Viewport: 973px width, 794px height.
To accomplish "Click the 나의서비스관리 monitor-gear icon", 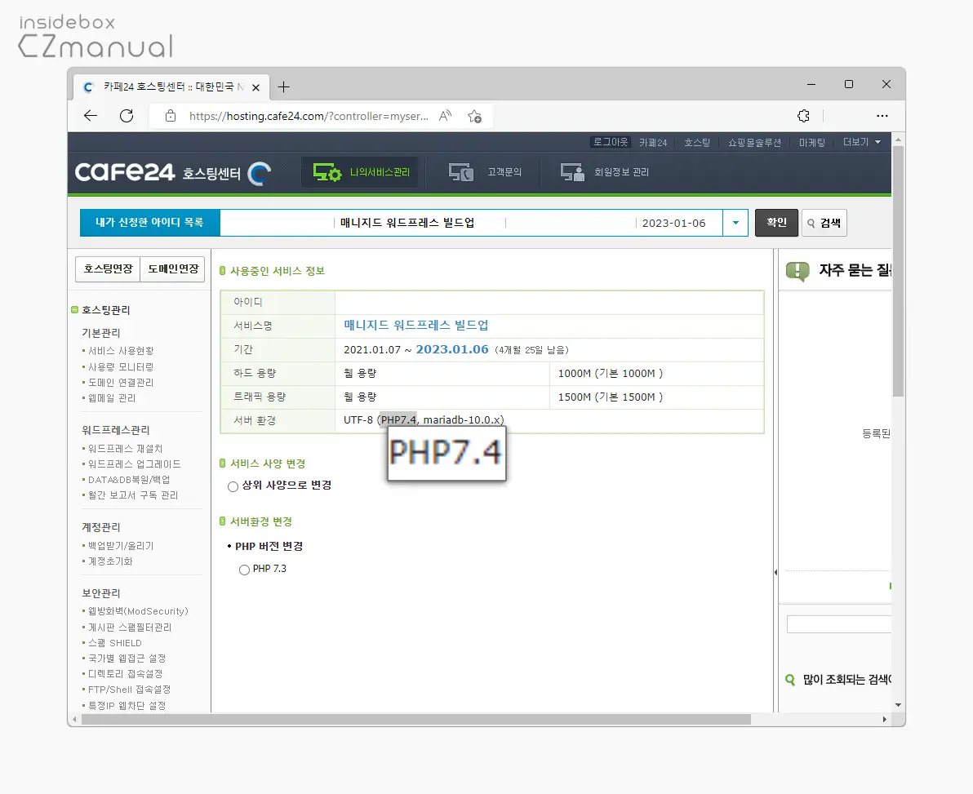I will click(327, 172).
